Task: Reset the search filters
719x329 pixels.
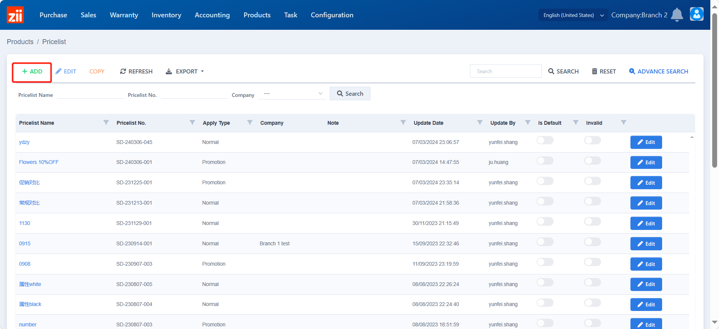Action: point(604,72)
